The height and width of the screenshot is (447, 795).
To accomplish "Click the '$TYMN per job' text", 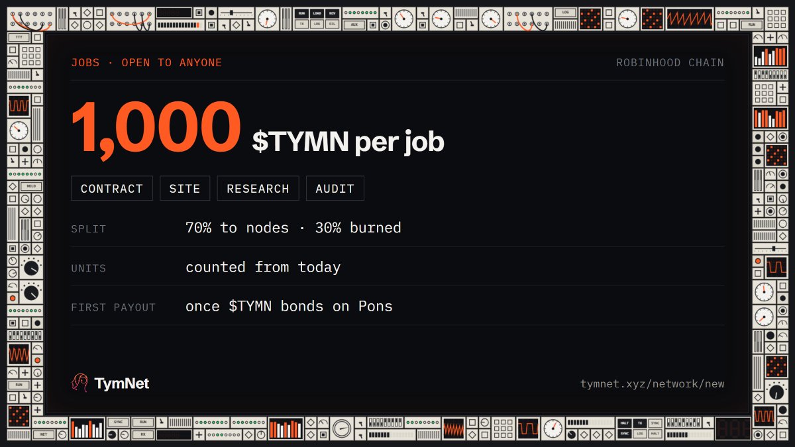I will (x=348, y=142).
